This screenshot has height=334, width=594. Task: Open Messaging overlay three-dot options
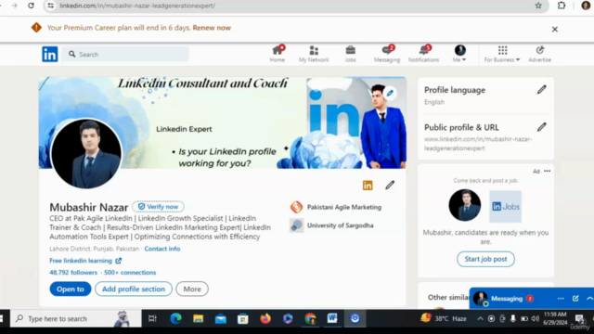(561, 299)
